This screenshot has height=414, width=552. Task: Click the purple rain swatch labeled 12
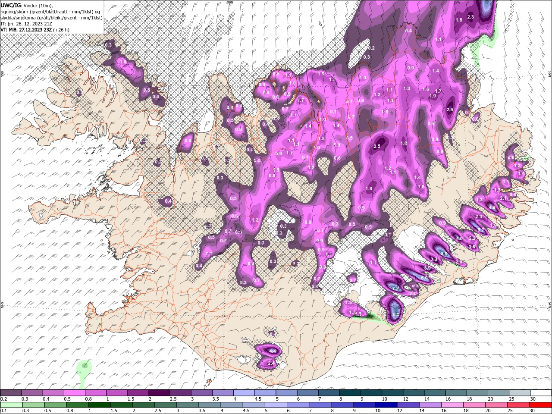tap(408, 405)
